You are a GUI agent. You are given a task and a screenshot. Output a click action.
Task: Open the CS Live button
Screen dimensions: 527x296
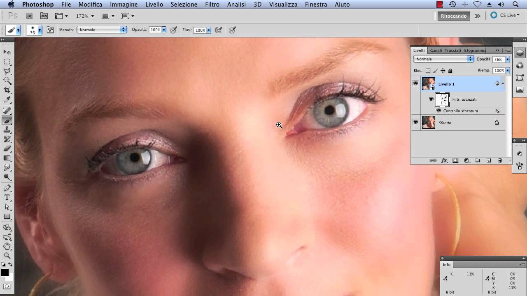[505, 15]
